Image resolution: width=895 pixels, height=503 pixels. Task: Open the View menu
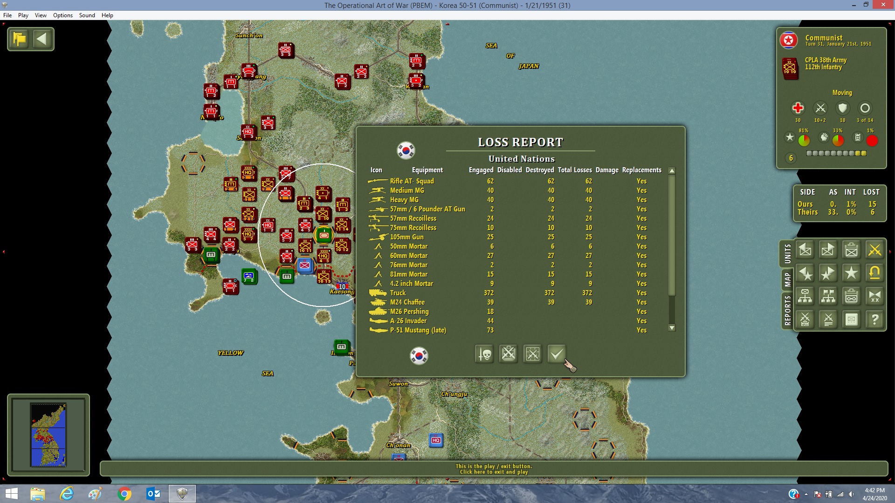[x=41, y=15]
